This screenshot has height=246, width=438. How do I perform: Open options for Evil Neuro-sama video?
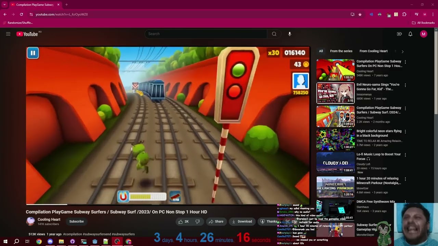click(x=405, y=85)
